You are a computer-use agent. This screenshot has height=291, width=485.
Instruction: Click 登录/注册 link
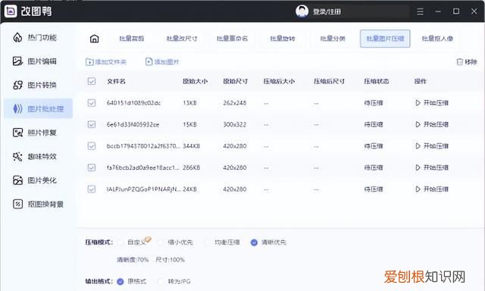coord(327,12)
